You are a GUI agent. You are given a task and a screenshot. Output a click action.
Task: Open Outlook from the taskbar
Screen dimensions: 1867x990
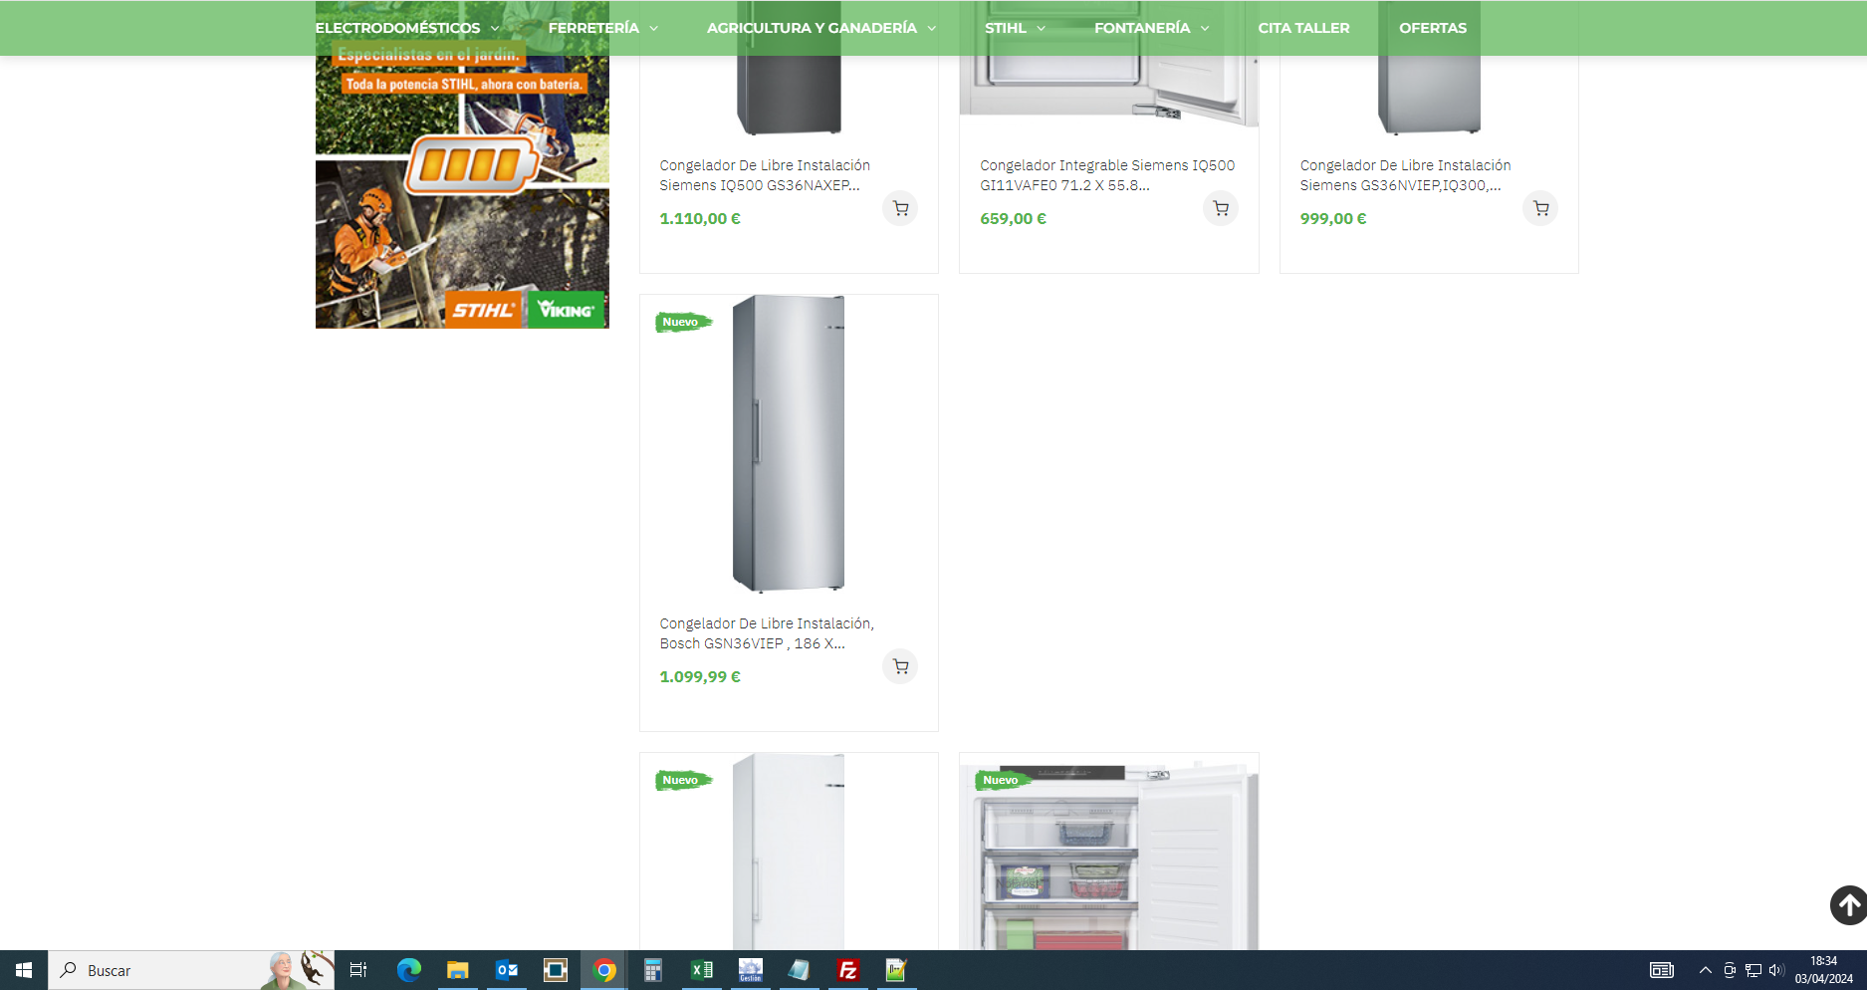click(506, 970)
